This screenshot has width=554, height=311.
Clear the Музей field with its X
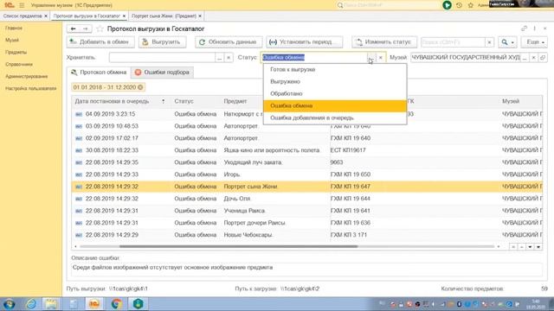[x=534, y=58]
